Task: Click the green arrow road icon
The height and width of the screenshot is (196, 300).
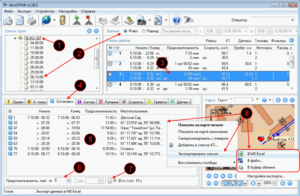Action: tap(76, 20)
